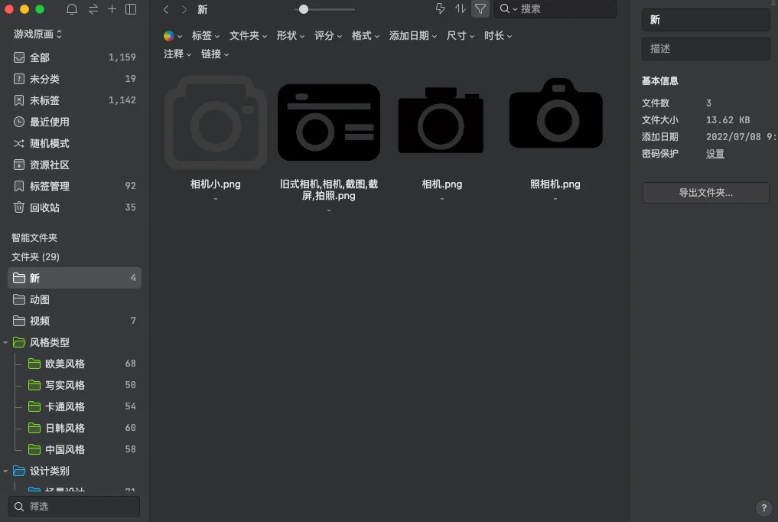
Task: Open the sort order icon
Action: click(460, 9)
